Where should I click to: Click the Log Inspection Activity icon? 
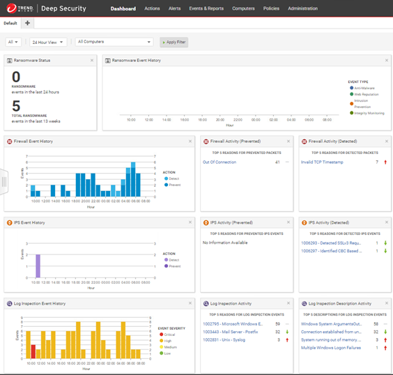(206, 304)
